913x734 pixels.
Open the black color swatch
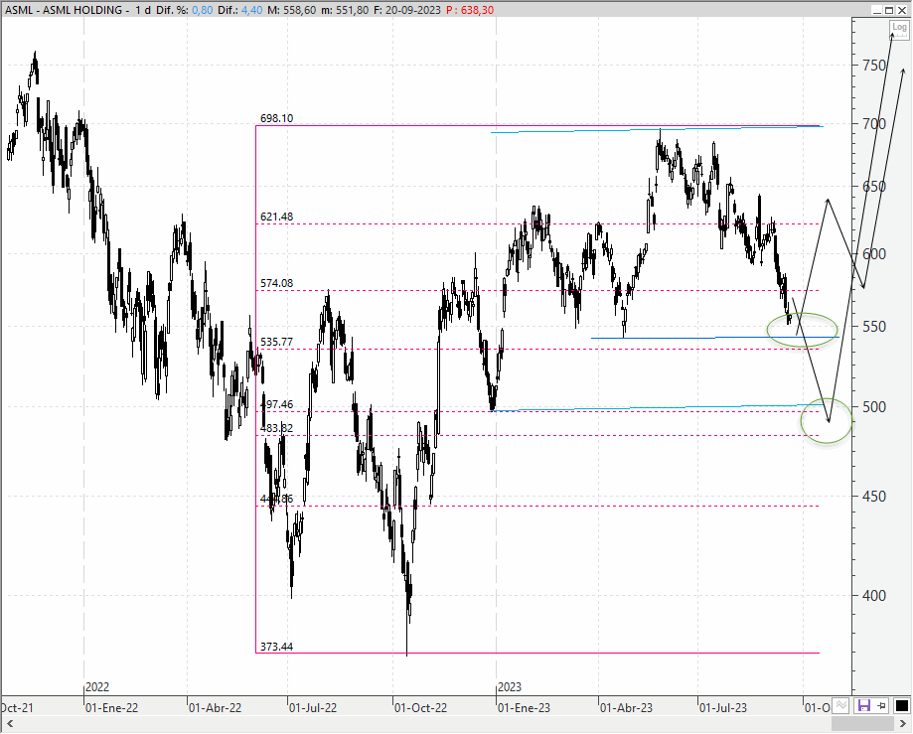(901, 706)
